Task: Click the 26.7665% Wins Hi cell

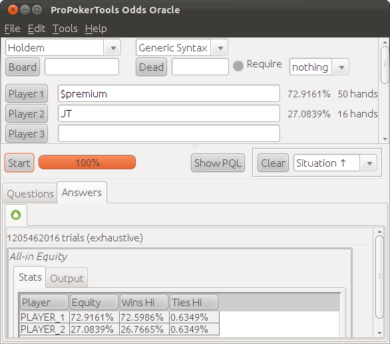Action: 144,329
